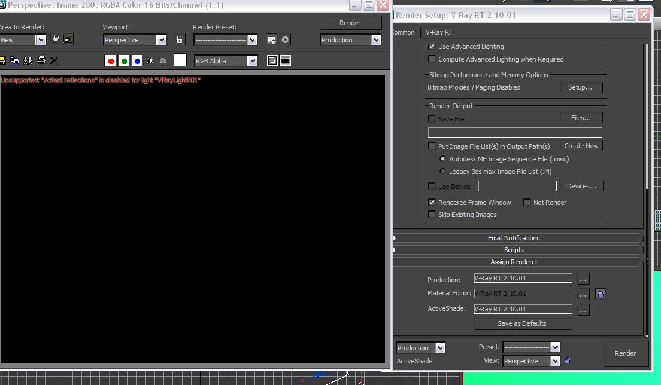The image size is (661, 385).
Task: Click the Production renderer name field
Action: (x=523, y=278)
